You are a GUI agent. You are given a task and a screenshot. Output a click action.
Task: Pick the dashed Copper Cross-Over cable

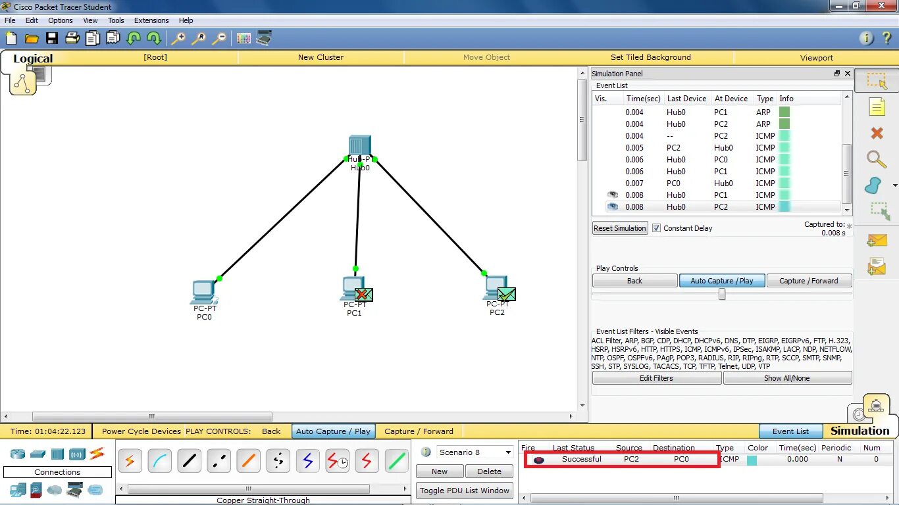[218, 461]
